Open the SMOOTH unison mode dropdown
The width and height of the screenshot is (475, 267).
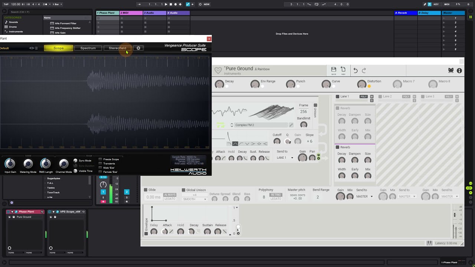194,199
